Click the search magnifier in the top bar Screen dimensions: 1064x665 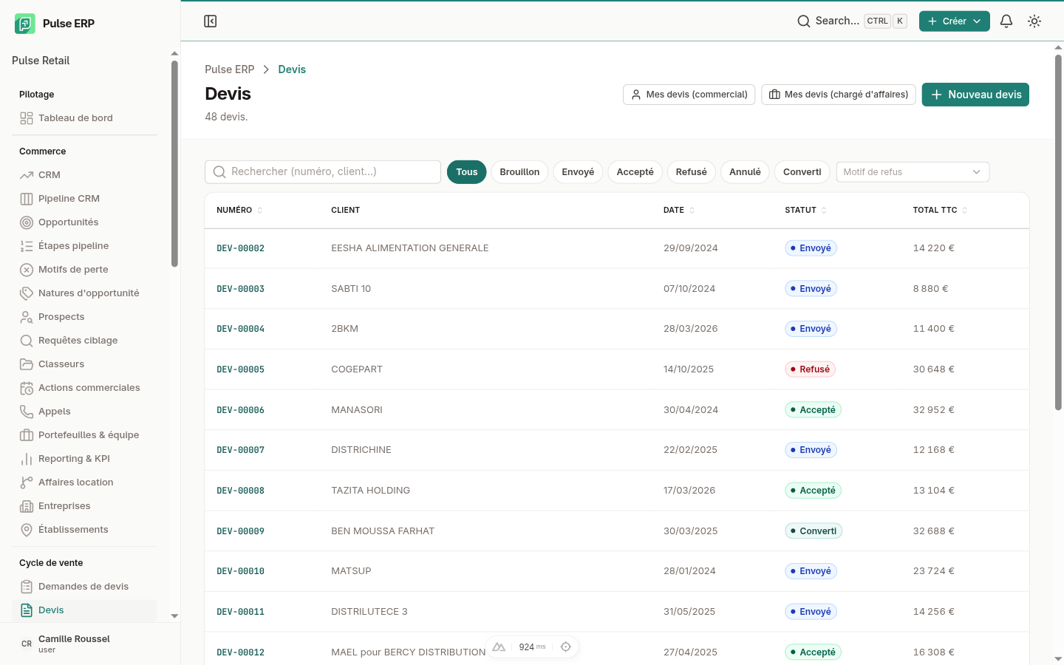(x=804, y=21)
